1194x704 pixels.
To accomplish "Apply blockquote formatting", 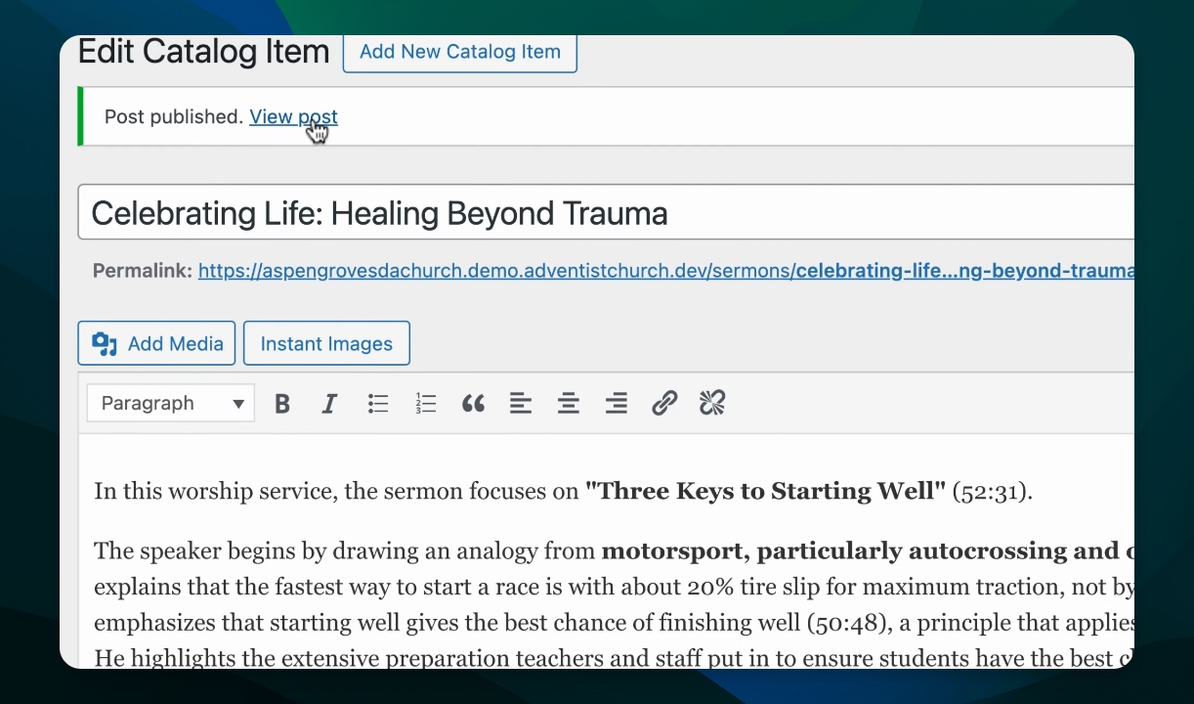I will 473,403.
